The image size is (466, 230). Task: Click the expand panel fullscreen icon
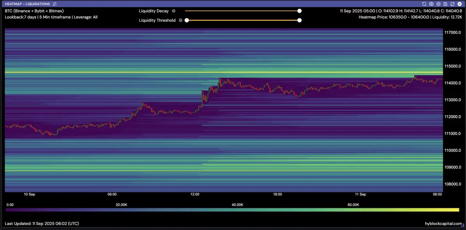[x=452, y=4]
